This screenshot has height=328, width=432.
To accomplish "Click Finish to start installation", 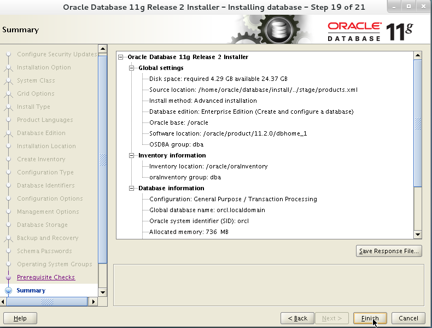I will click(370, 318).
